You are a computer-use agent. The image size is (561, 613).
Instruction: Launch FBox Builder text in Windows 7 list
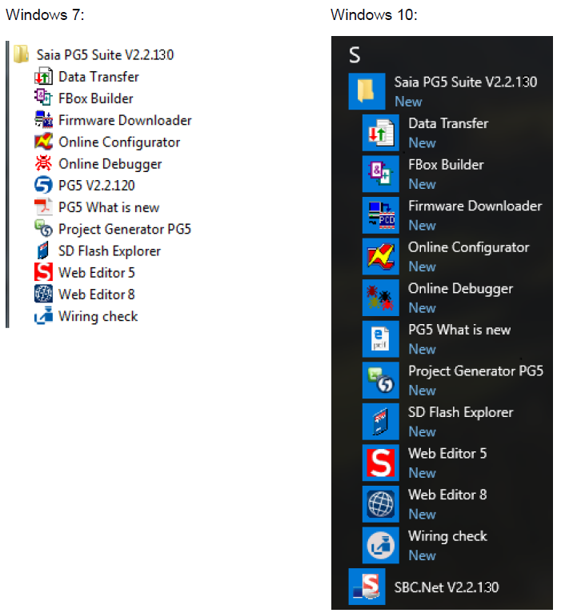click(96, 98)
